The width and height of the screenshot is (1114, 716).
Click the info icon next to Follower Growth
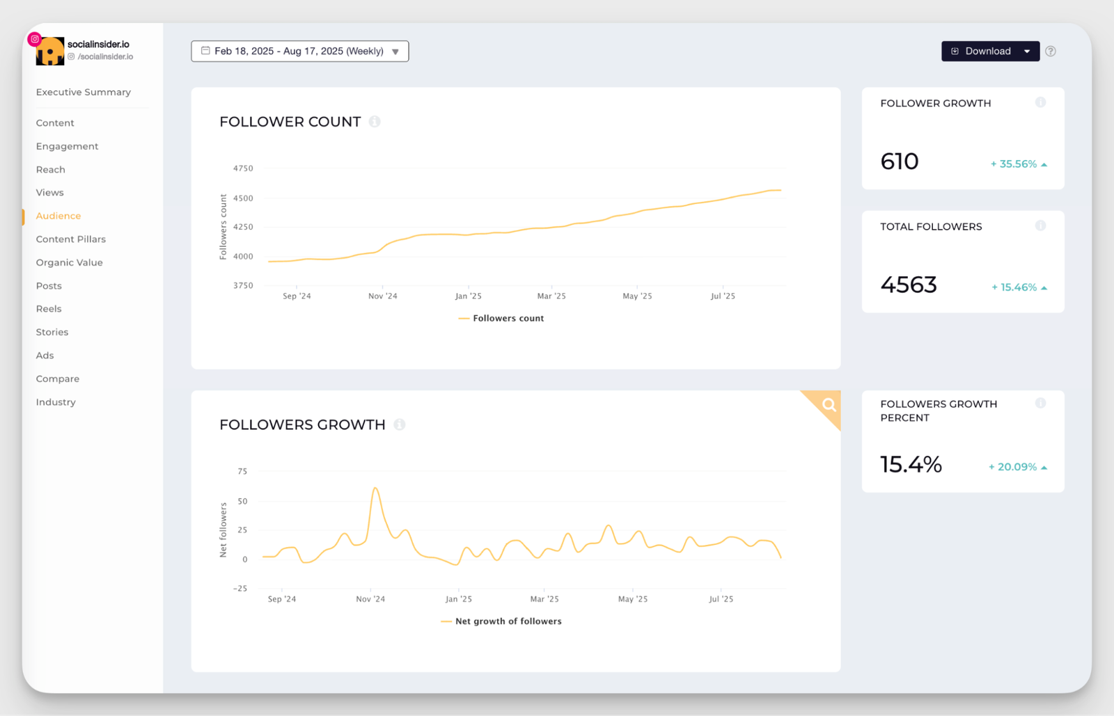1041,102
